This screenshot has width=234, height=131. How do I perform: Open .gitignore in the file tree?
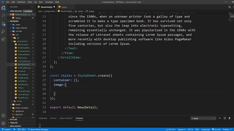tap(19, 111)
